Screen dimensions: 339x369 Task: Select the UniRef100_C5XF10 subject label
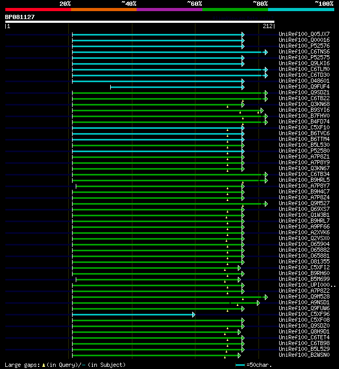coord(304,128)
